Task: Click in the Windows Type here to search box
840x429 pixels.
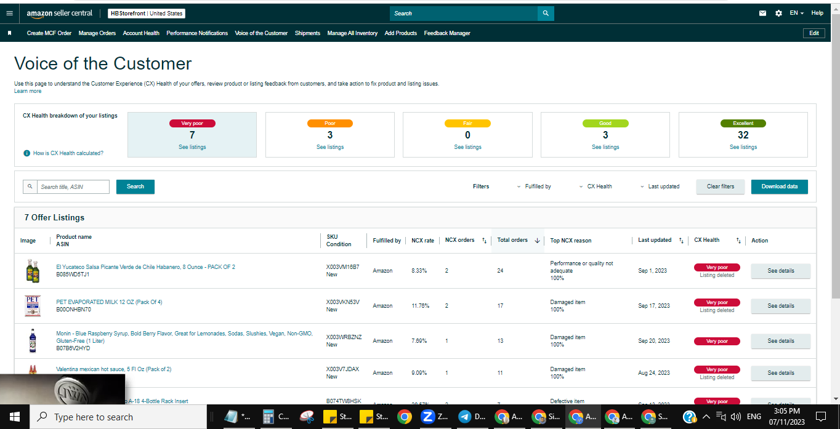Action: pyautogui.click(x=118, y=417)
